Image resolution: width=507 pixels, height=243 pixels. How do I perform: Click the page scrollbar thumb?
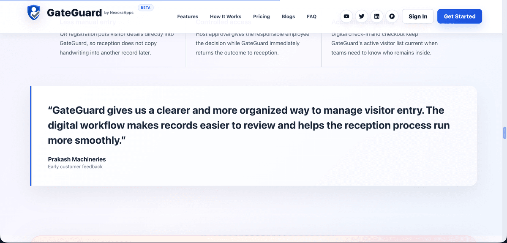pos(504,133)
